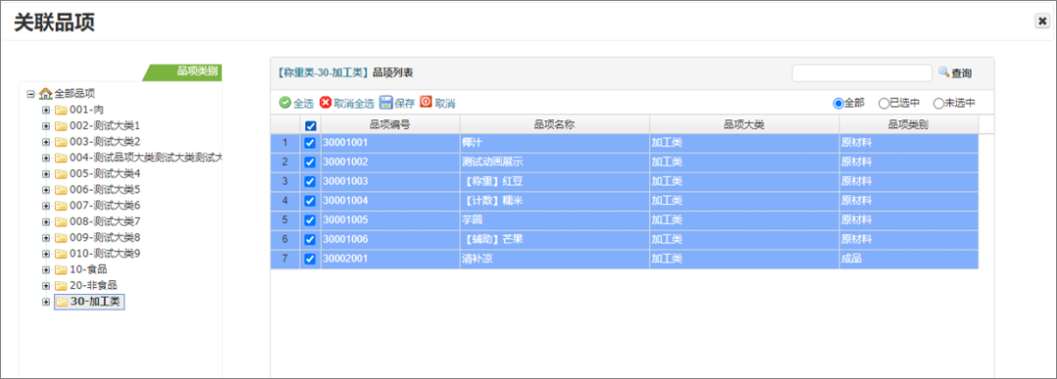Viewport: 1057px width, 379px height.
Task: Select the 未选中 radio button
Action: tap(938, 104)
